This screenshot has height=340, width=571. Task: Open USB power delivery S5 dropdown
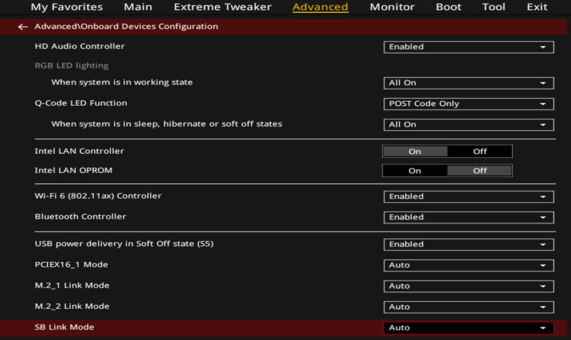click(469, 245)
